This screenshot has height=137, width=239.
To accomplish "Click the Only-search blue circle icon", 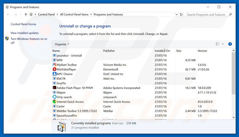I will pyautogui.click(x=54, y=97).
